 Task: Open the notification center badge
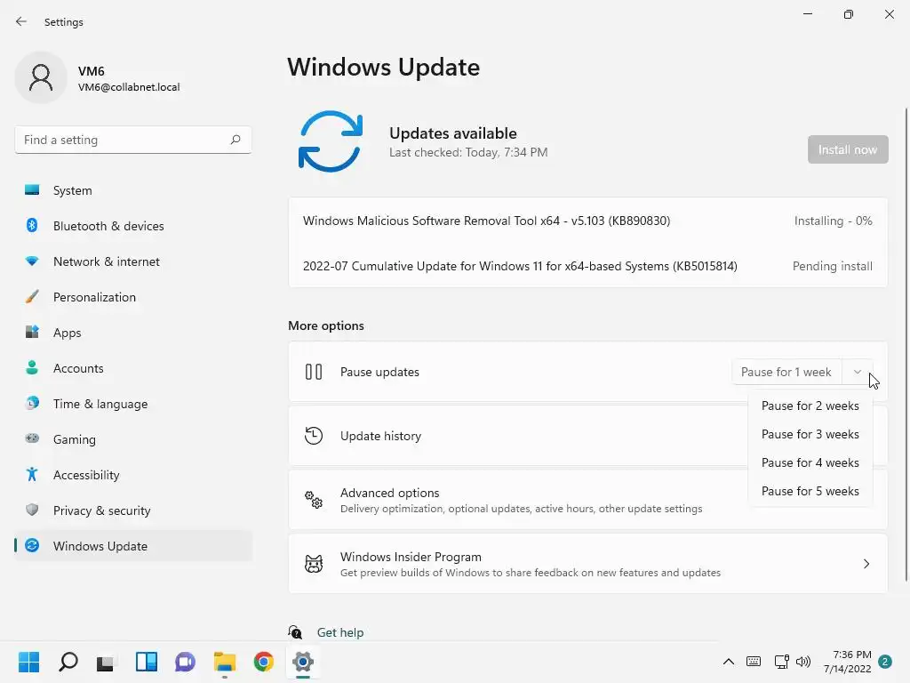885,662
